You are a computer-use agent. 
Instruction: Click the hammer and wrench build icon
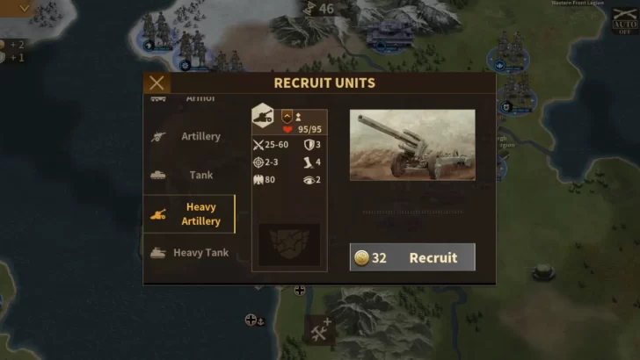click(320, 330)
